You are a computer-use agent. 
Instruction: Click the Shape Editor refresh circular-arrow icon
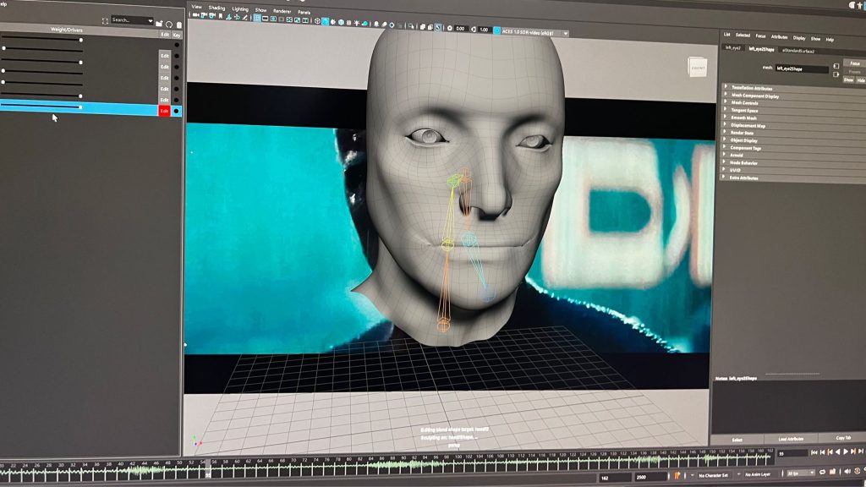(x=169, y=25)
